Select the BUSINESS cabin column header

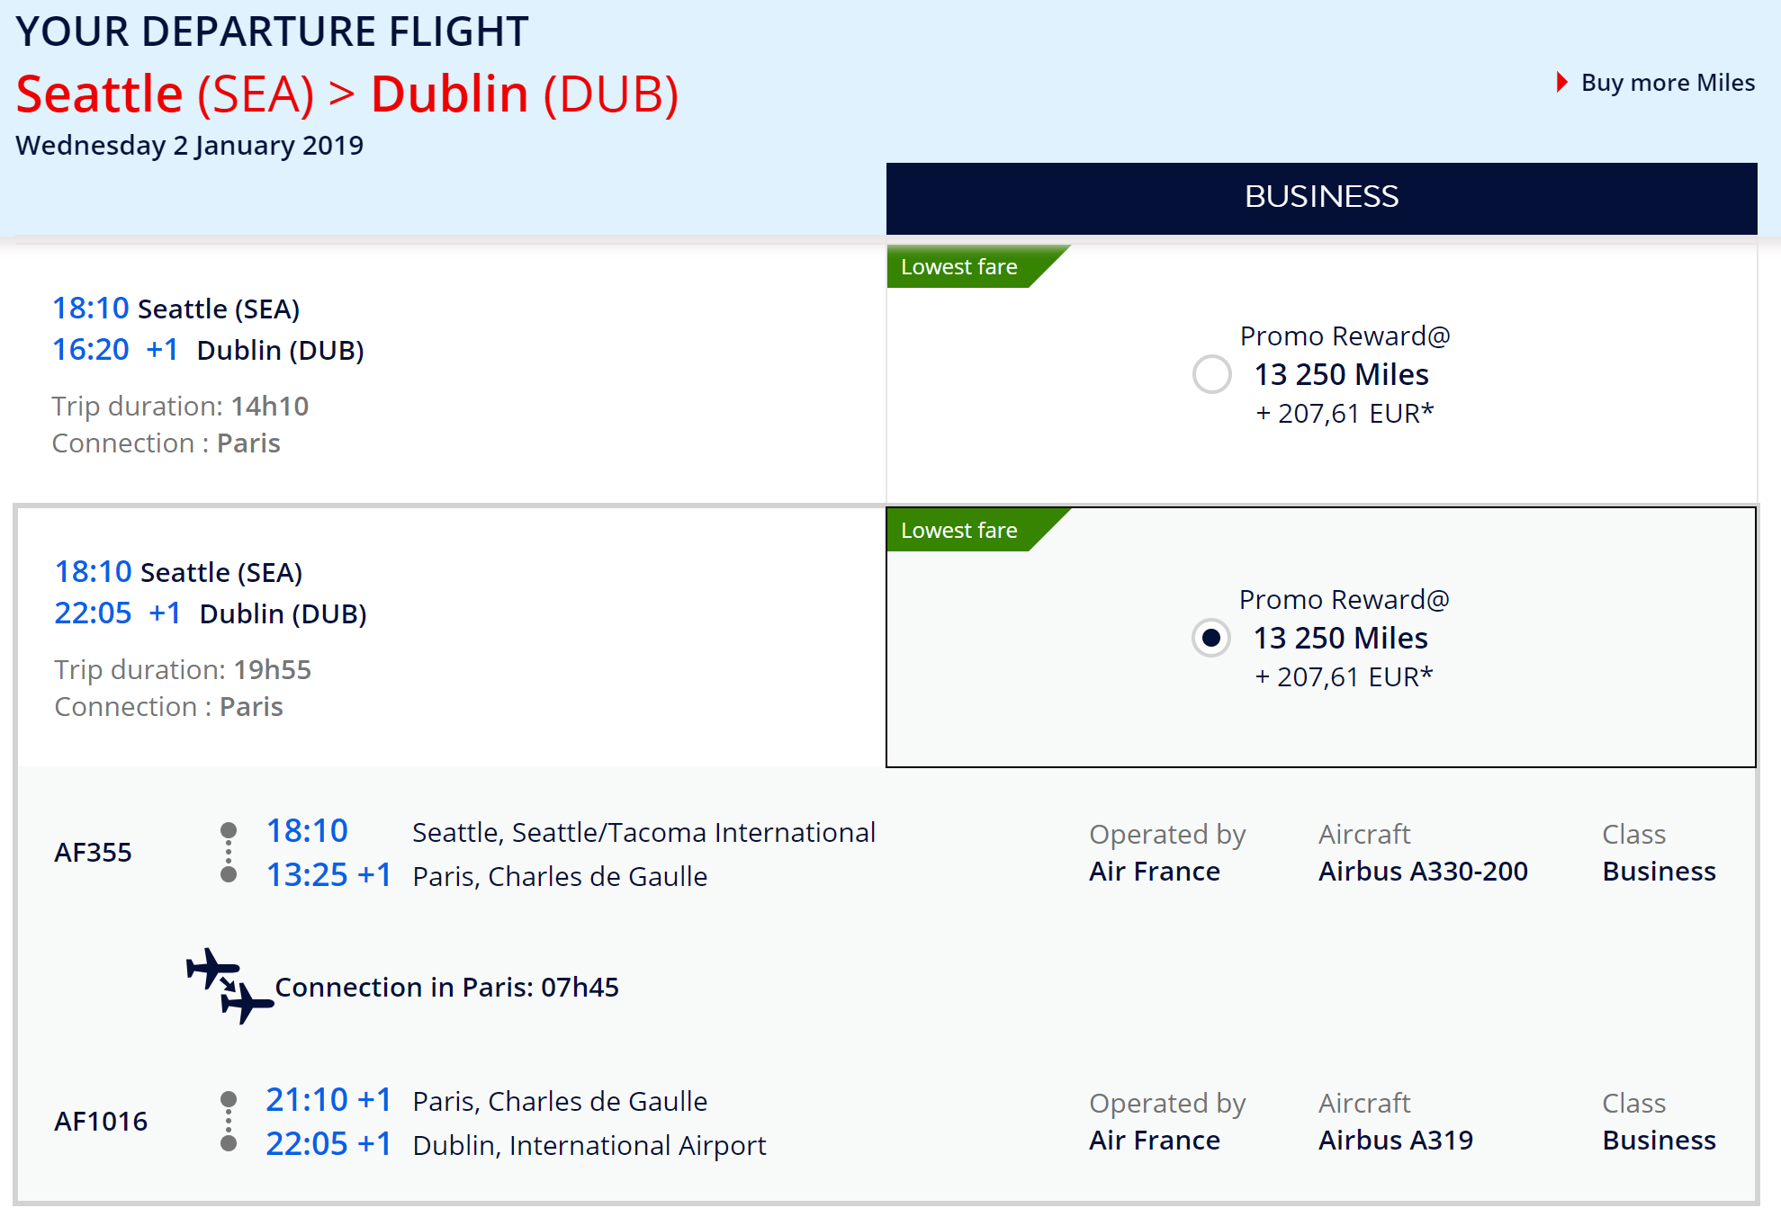pyautogui.click(x=1321, y=197)
